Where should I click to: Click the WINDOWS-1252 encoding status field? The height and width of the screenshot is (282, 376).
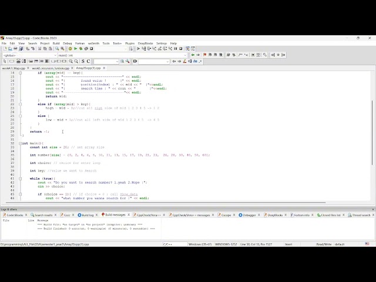[226, 244]
